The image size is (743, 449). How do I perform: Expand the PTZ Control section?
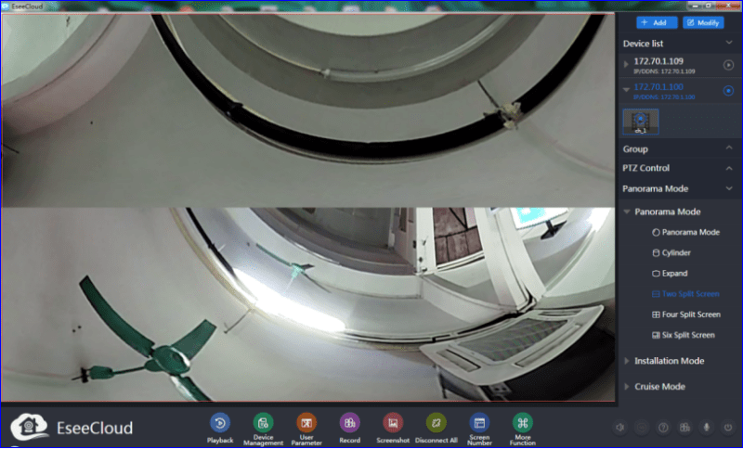[728, 168]
